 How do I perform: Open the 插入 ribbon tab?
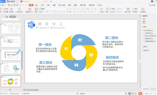pos(37,5)
